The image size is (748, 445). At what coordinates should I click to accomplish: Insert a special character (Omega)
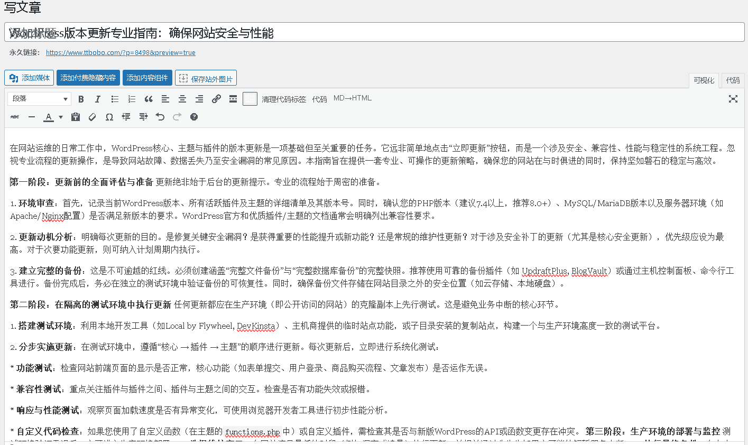pyautogui.click(x=109, y=117)
